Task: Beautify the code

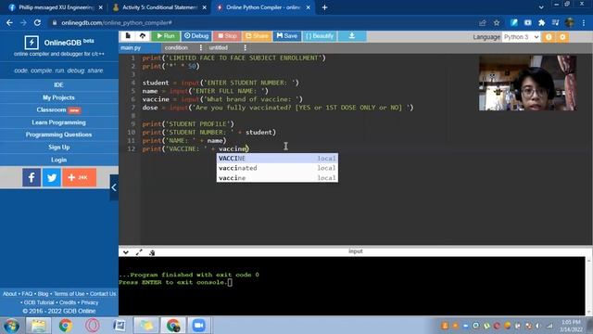Action: [320, 36]
